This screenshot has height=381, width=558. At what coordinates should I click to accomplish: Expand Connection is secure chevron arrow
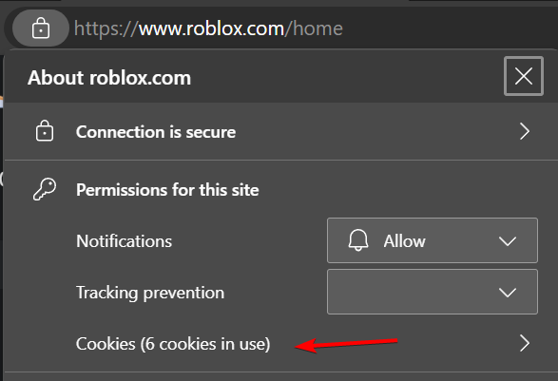(x=525, y=131)
